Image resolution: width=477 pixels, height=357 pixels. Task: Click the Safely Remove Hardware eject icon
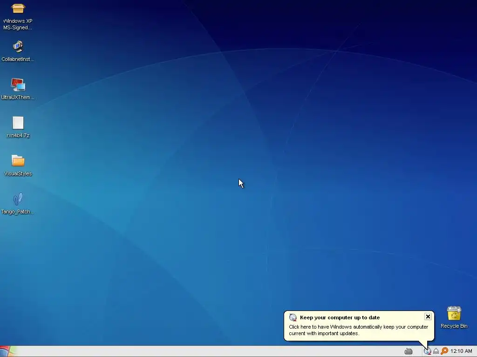pos(436,351)
